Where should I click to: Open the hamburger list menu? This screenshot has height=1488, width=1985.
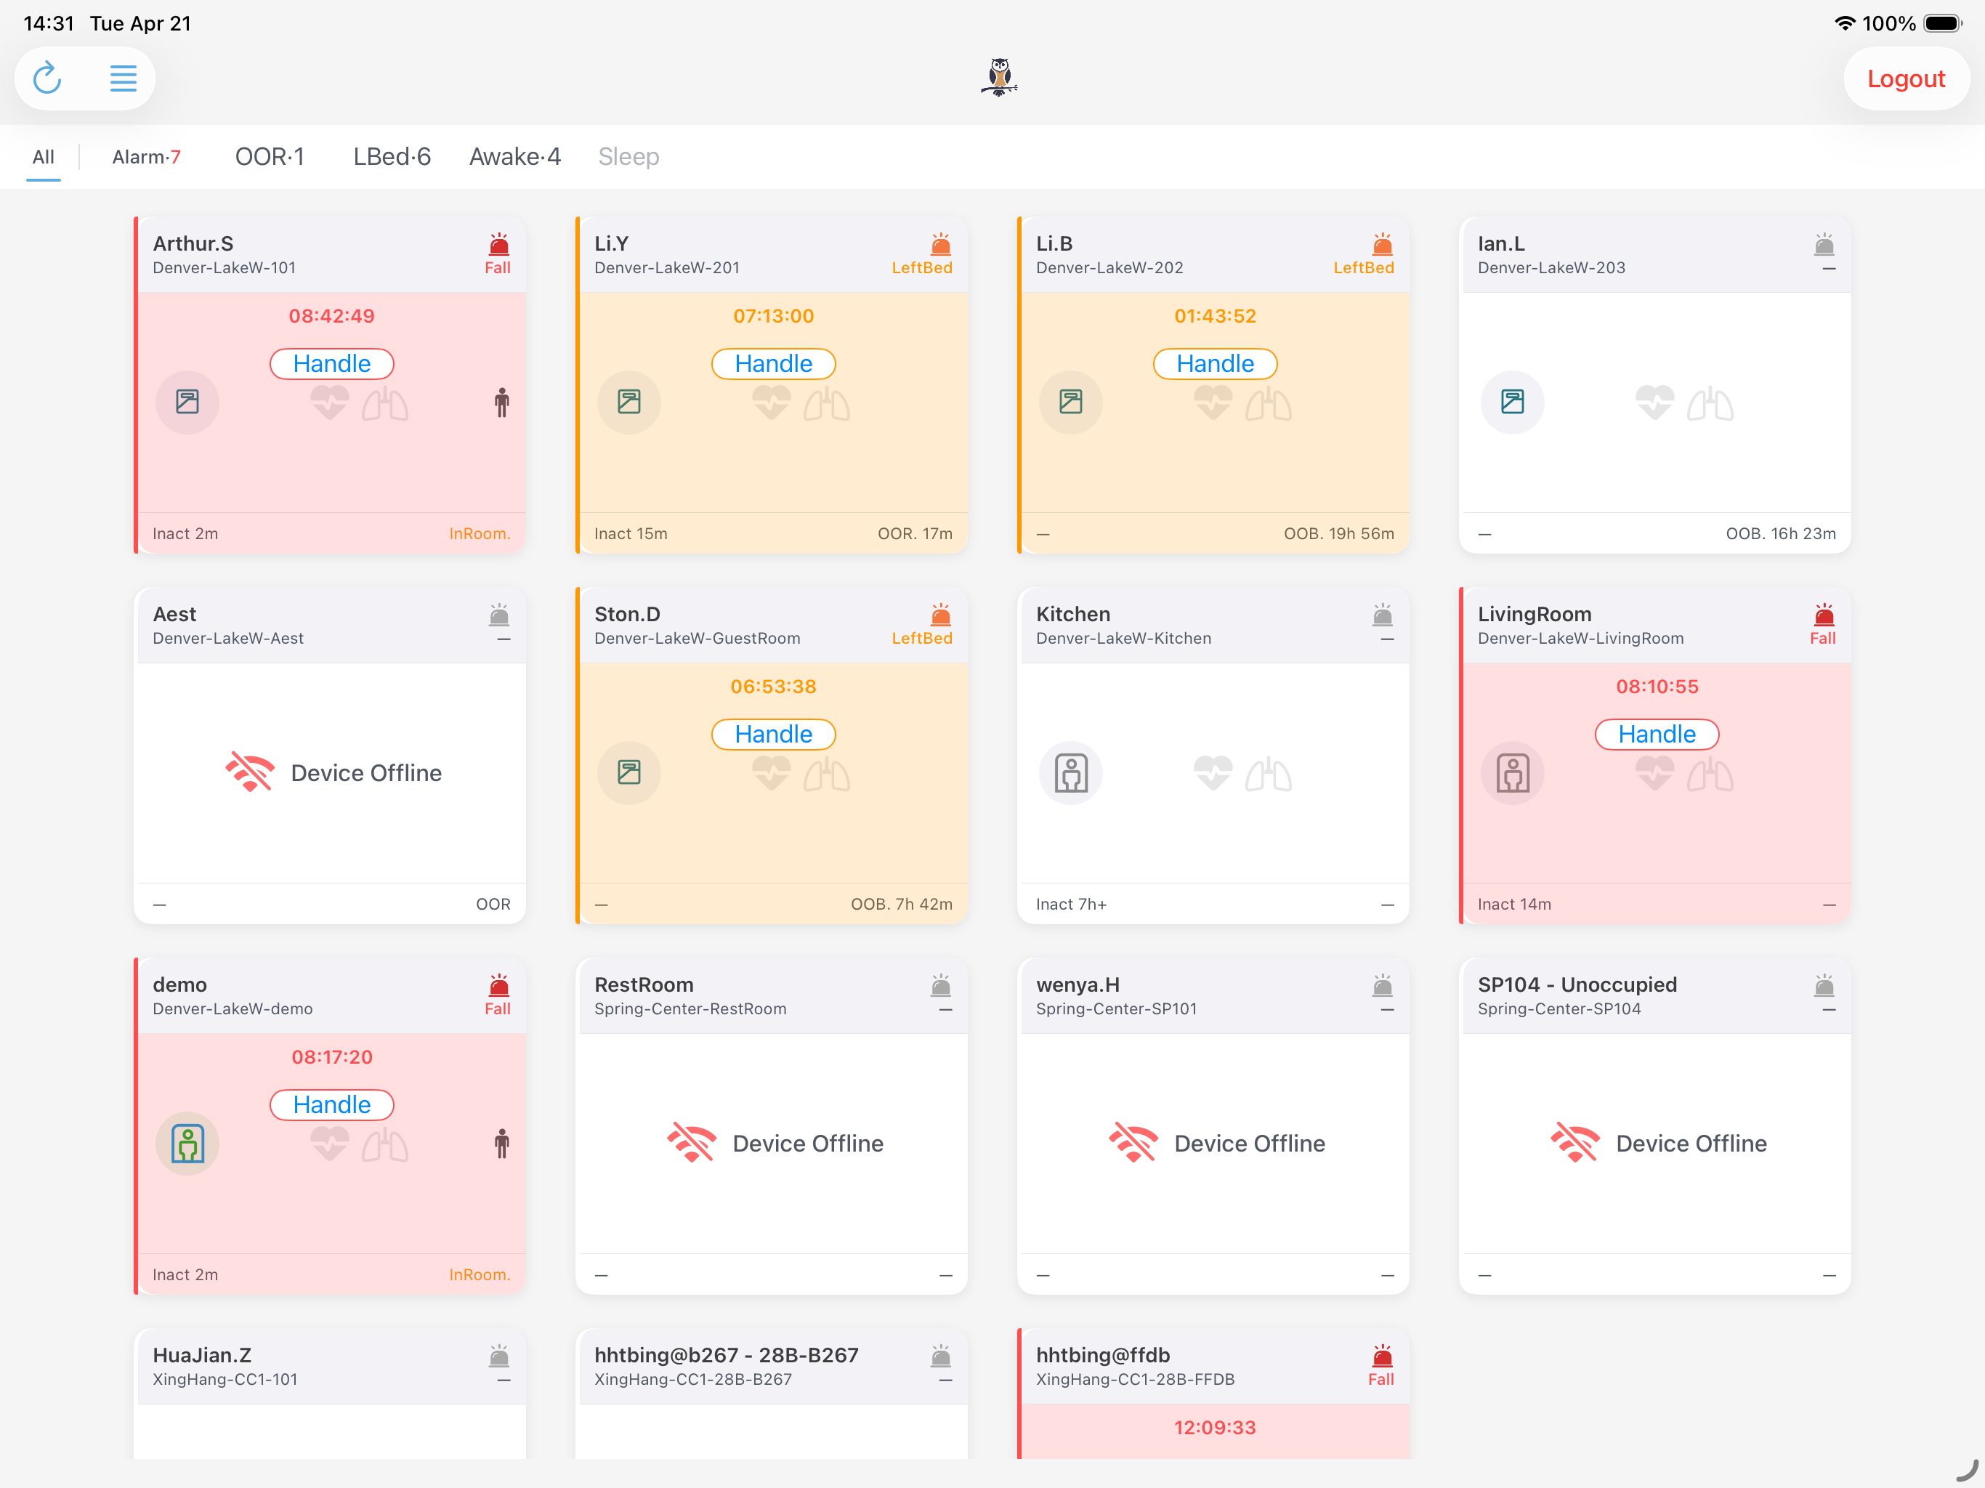click(x=123, y=78)
